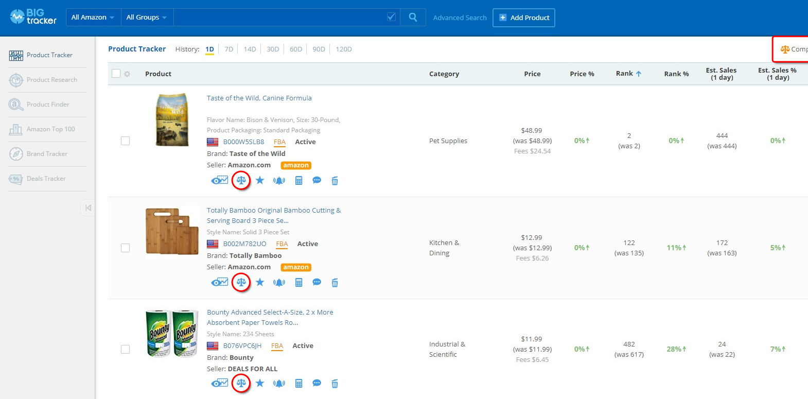Viewport: 808px width, 399px height.
Task: Select the 7D history tab
Action: (229, 49)
